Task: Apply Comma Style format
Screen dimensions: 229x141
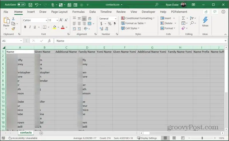Action: (115, 24)
